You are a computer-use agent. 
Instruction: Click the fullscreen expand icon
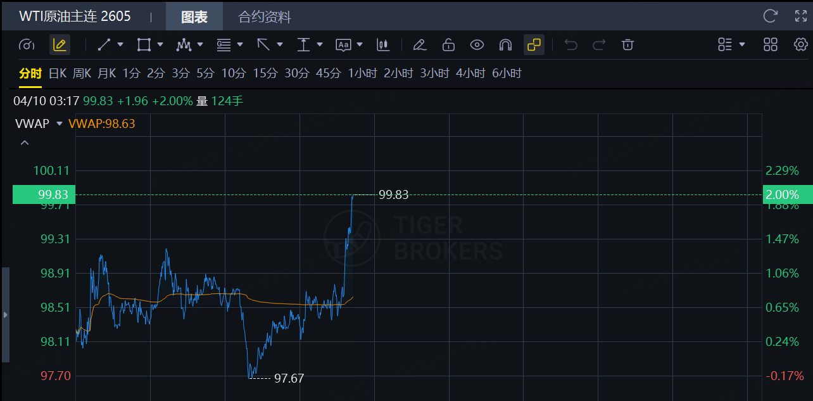(x=800, y=16)
